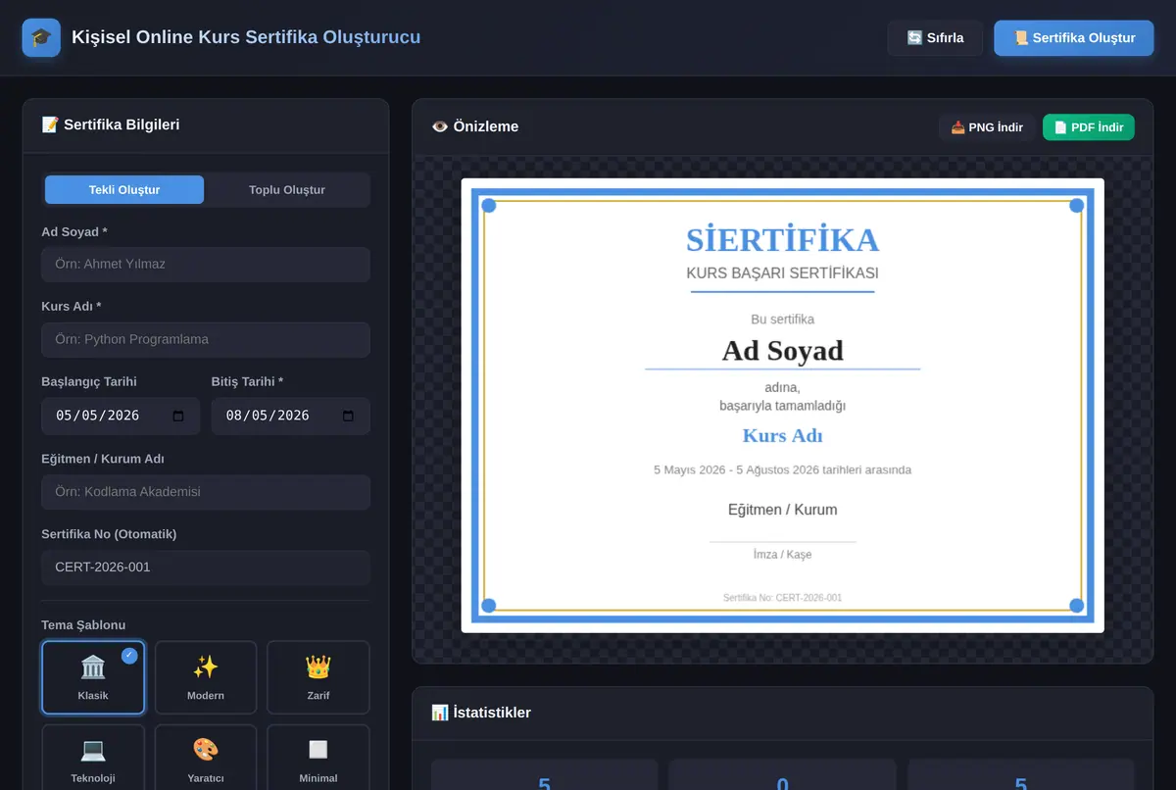The image size is (1176, 790).
Task: Focus the Kurs Adı input field
Action: [x=206, y=340]
